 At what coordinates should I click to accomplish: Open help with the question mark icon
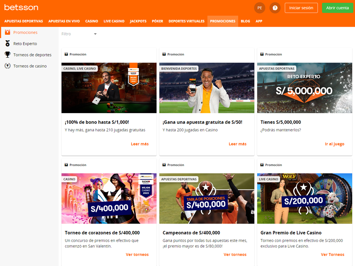(x=275, y=7)
